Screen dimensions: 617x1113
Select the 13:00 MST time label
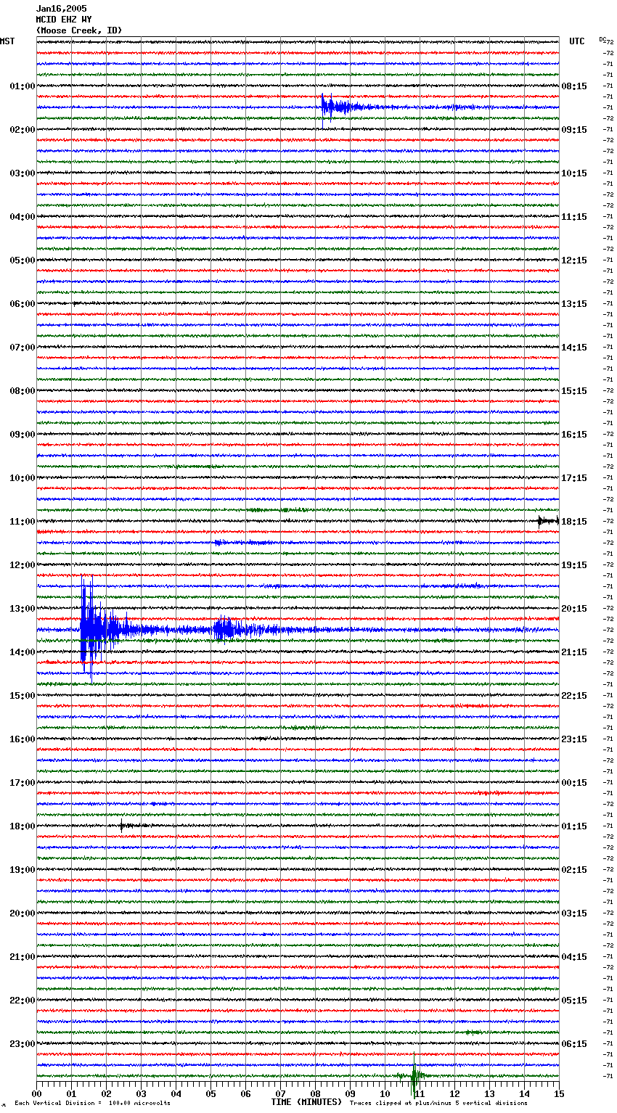tap(23, 609)
